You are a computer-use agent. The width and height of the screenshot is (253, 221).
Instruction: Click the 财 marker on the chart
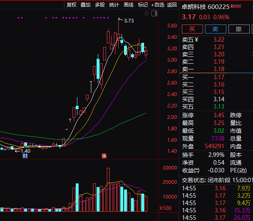pyautogui.click(x=25, y=156)
